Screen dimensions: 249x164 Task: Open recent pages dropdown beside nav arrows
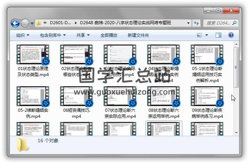pos(32,23)
